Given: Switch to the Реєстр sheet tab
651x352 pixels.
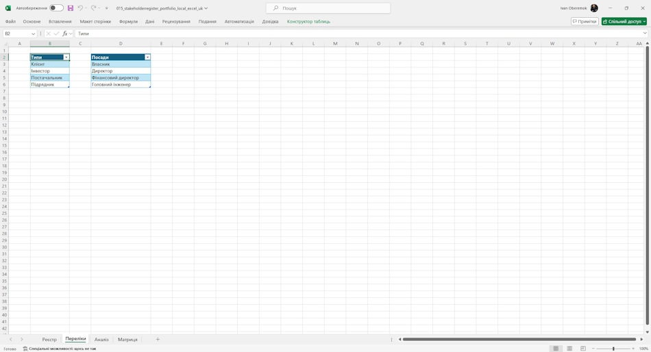Looking at the screenshot, I should [x=49, y=340].
